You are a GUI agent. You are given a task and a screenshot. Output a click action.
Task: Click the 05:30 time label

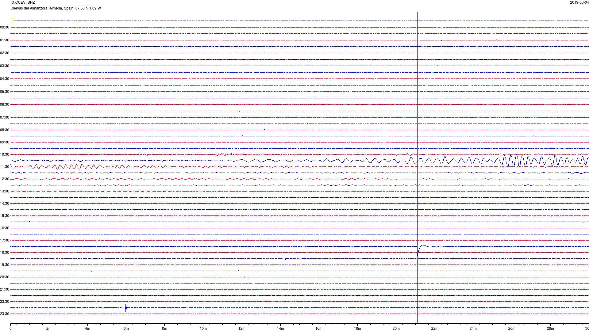[x=5, y=92]
